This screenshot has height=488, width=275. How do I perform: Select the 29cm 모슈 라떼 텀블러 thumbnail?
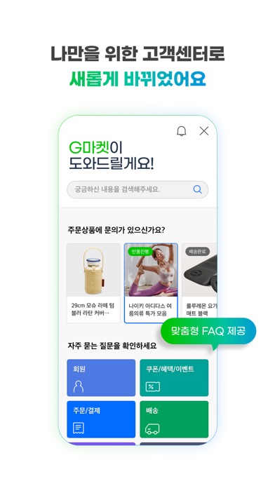click(x=93, y=270)
